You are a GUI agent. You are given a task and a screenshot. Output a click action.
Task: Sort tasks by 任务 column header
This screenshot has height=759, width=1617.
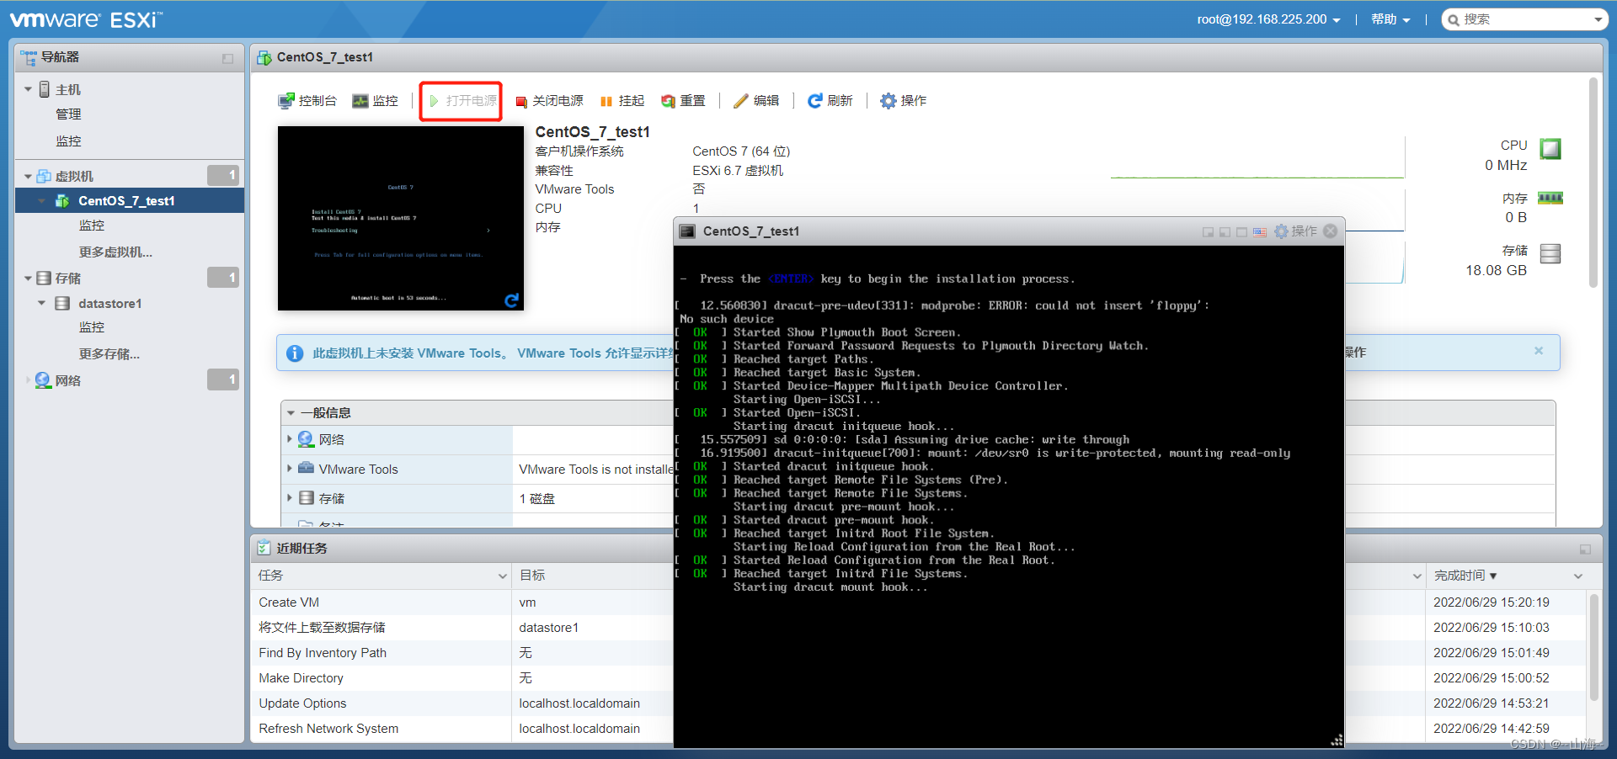pyautogui.click(x=382, y=576)
